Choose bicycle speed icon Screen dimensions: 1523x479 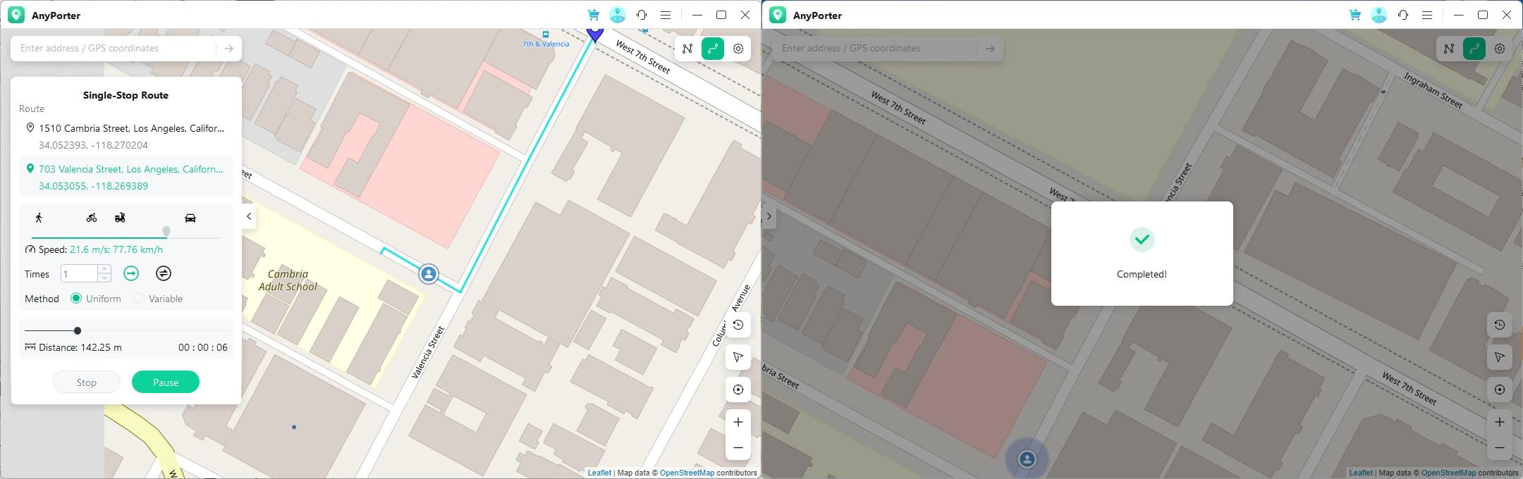[x=92, y=218]
